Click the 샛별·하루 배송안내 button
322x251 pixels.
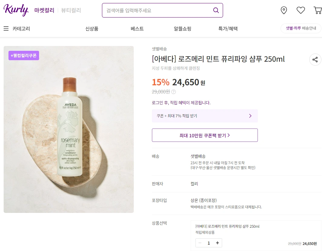click(x=301, y=28)
